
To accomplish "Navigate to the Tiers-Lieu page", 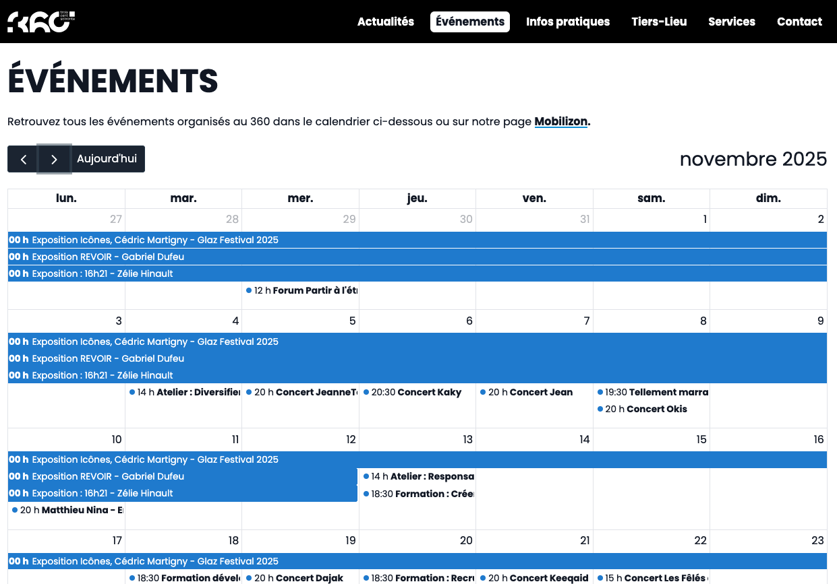I will pos(659,22).
